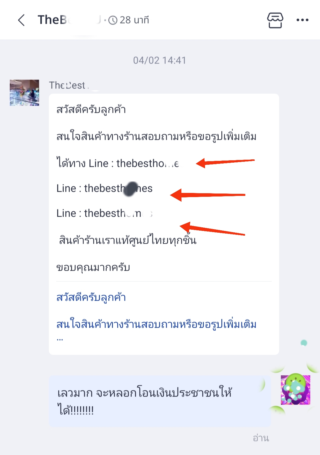Tap the 04/02 14:41 timestamp
The image size is (320, 455).
point(160,60)
